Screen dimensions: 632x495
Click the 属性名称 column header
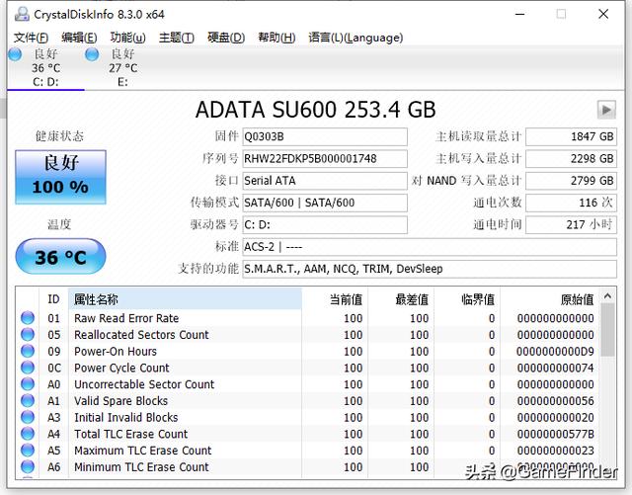[185, 299]
